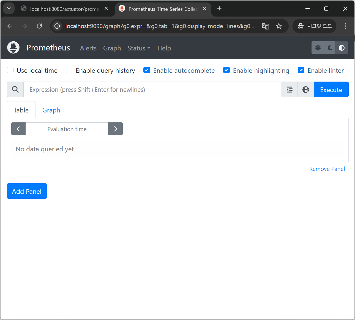Disable the Enable autocomplete checkbox

point(147,70)
